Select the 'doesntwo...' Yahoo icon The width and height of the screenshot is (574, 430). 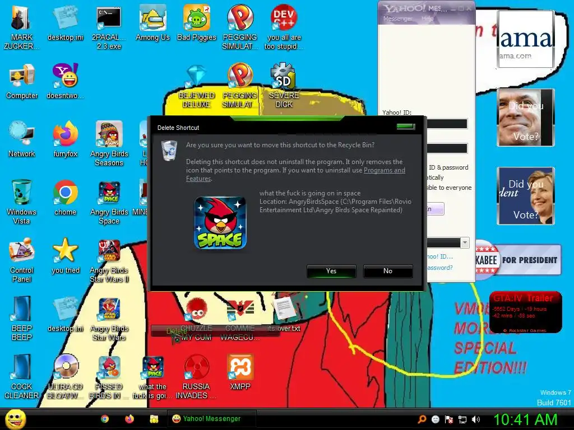point(65,82)
